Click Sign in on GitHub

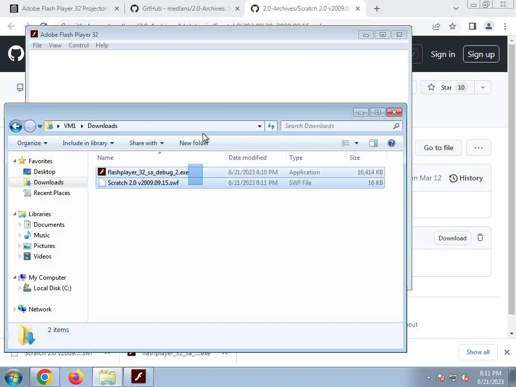443,54
